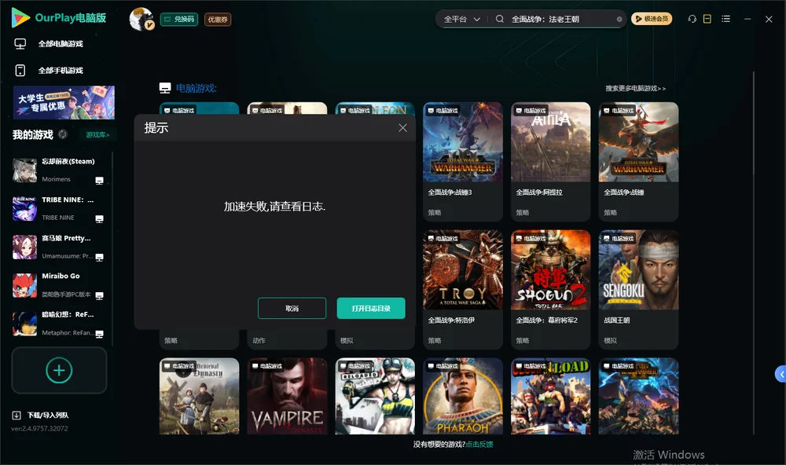Focus the search field with 全面战争 text
The height and width of the screenshot is (465, 786).
coord(561,19)
